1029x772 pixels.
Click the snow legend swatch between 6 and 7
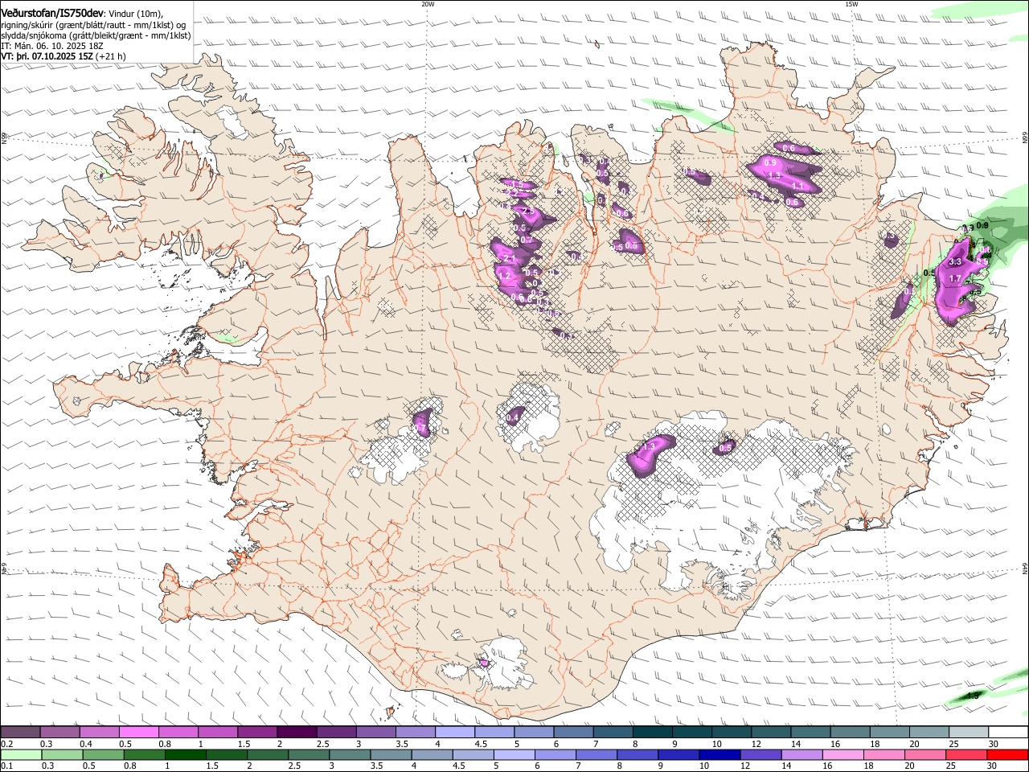[573, 732]
